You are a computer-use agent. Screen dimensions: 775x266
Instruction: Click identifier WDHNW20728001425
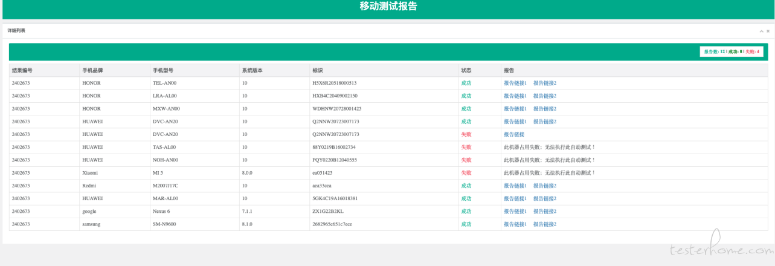(x=336, y=109)
